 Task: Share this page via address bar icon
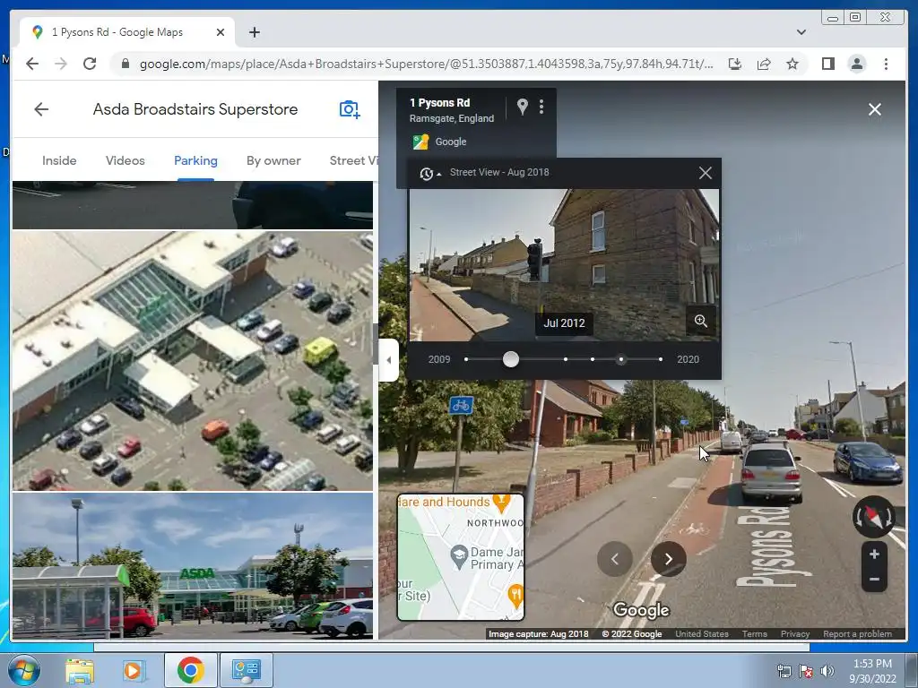coord(764,64)
